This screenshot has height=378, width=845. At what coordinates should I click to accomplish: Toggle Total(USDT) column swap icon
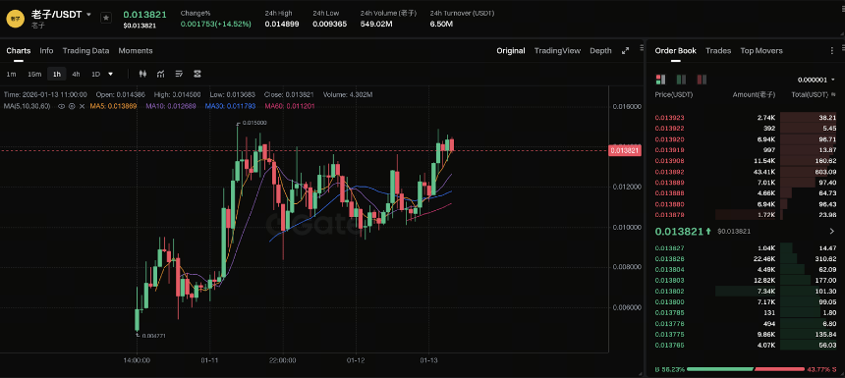(834, 95)
